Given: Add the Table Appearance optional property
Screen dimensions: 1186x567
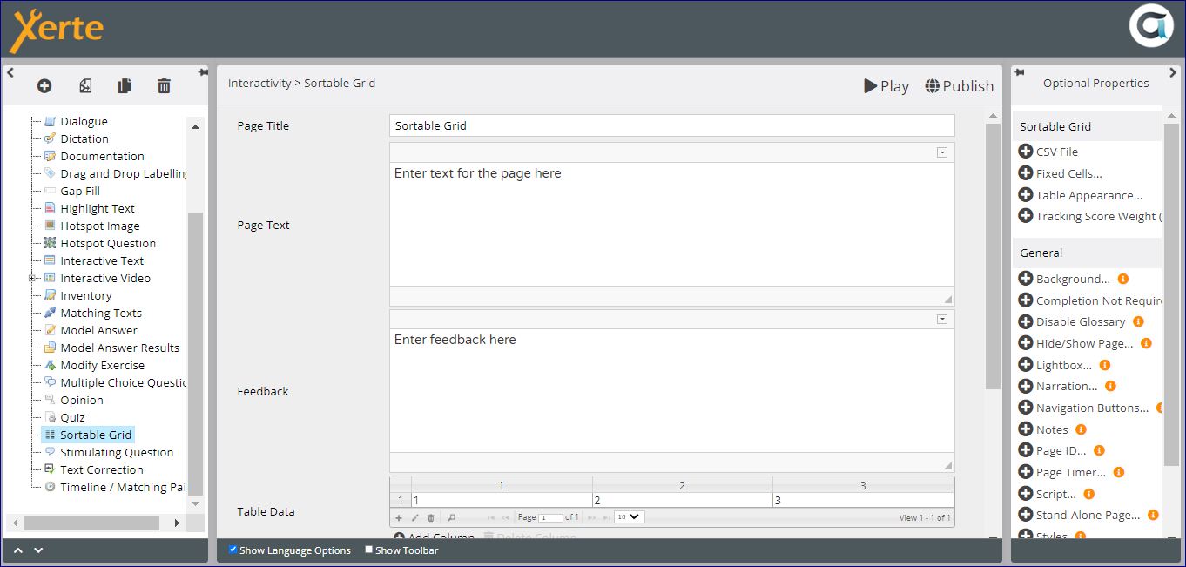Looking at the screenshot, I should pyautogui.click(x=1026, y=195).
